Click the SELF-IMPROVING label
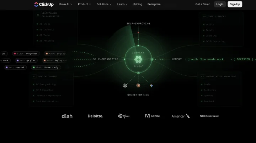The image size is (256, 143). point(138,24)
